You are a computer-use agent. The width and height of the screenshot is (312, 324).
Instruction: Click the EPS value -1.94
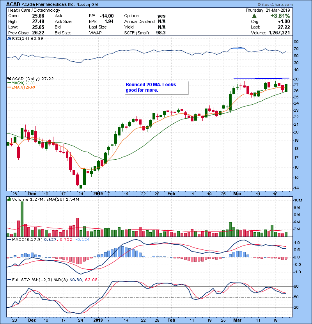coord(108,21)
